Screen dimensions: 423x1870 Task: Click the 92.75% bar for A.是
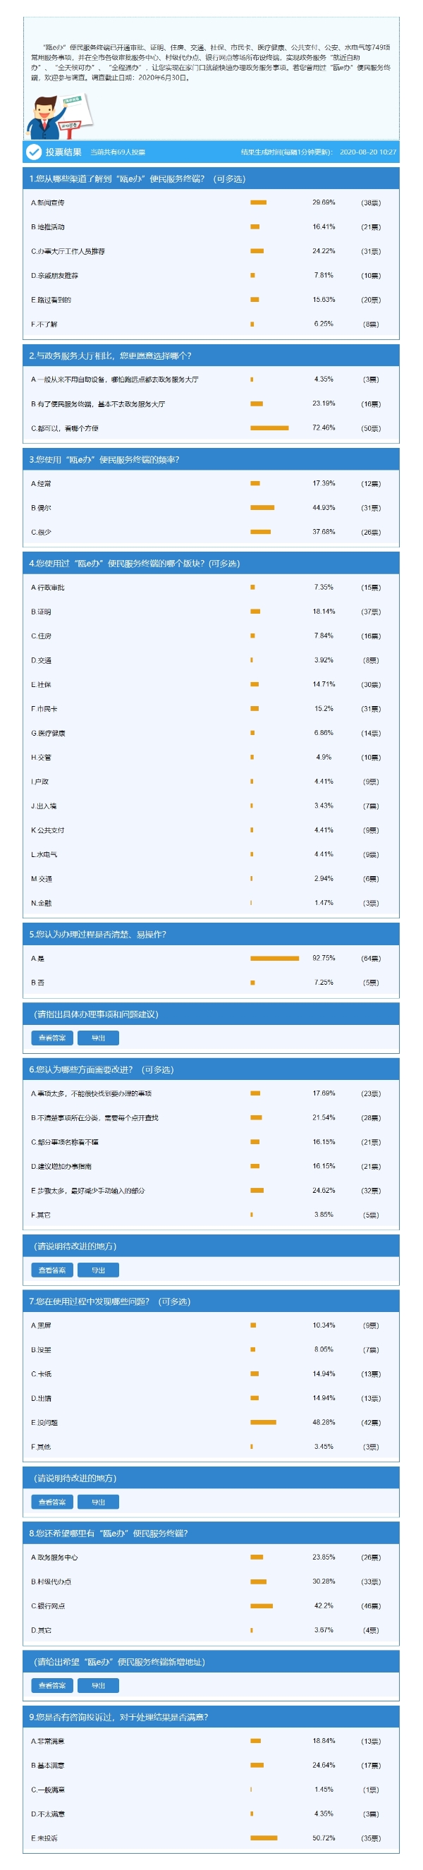tap(274, 958)
